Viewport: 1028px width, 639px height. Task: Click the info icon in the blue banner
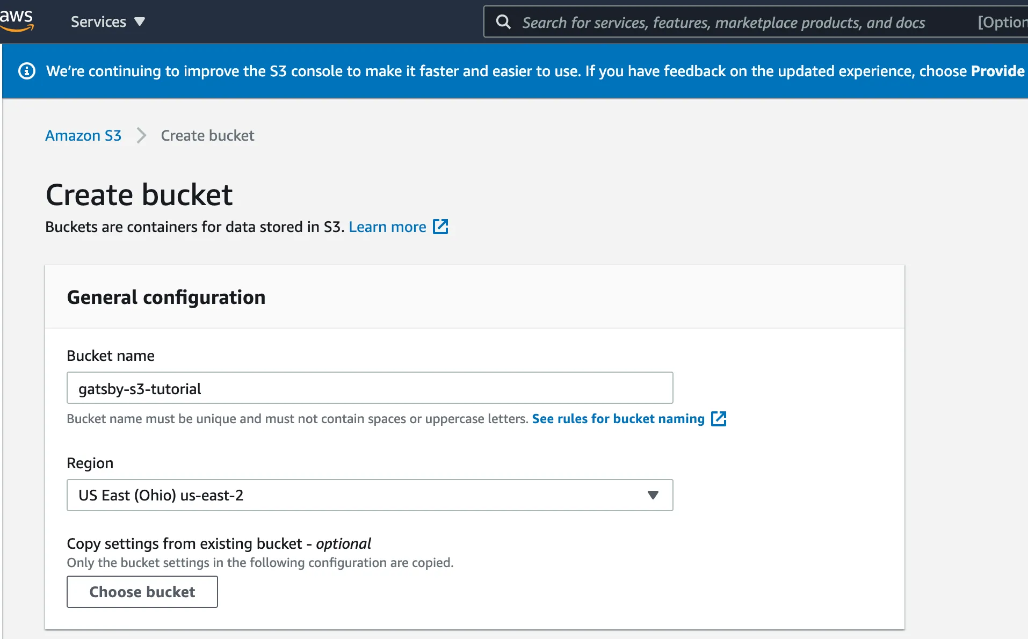(27, 71)
